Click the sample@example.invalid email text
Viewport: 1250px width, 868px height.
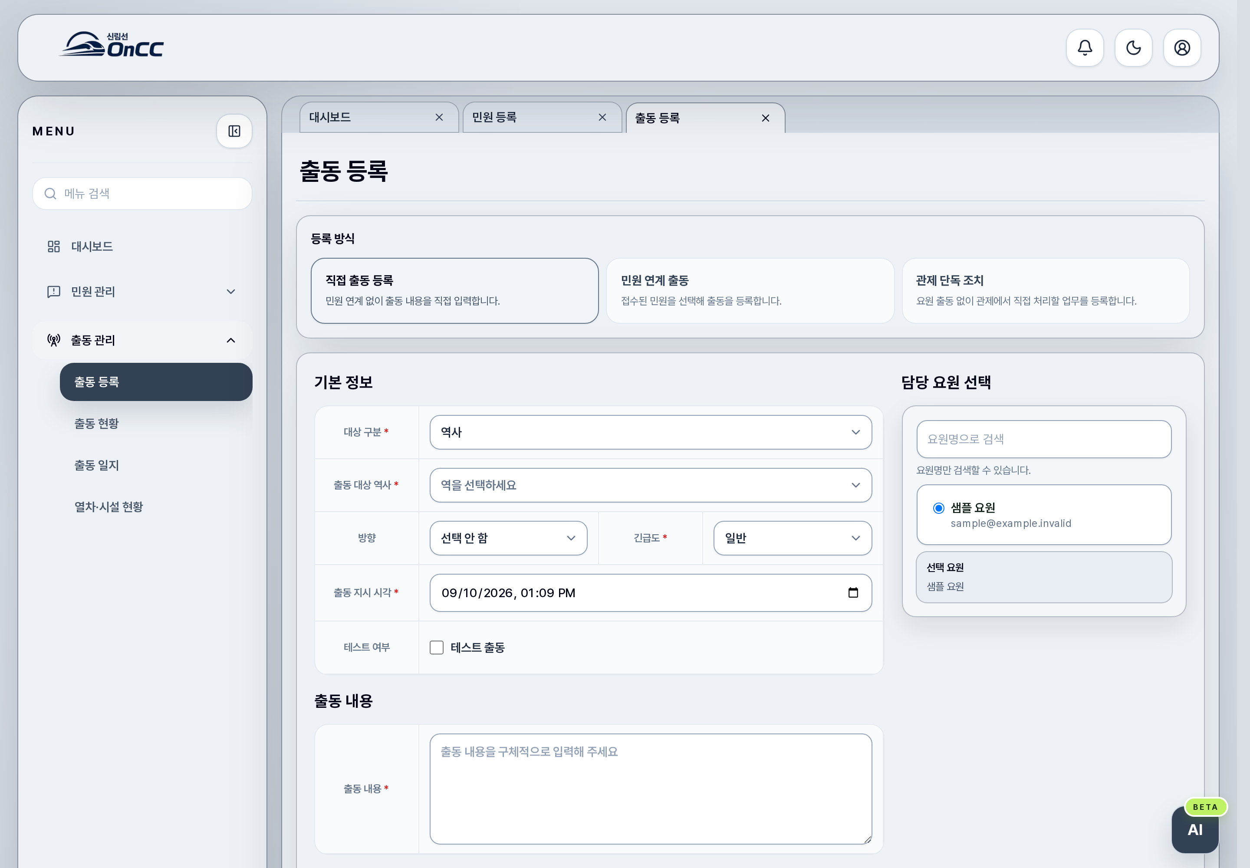(x=1011, y=523)
